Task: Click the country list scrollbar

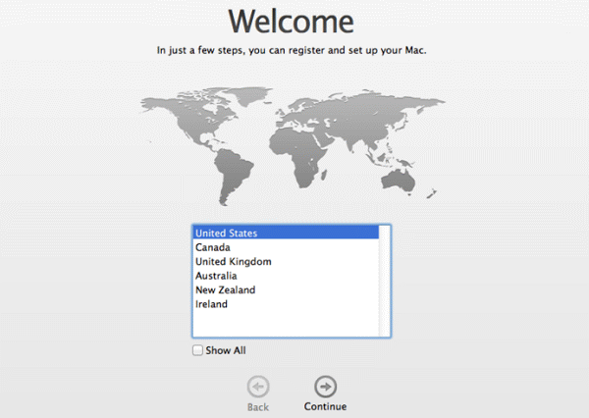Action: (384, 282)
